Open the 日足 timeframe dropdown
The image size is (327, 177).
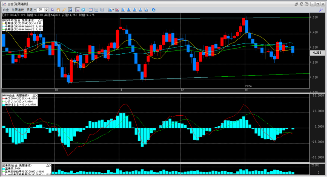coord(31,10)
